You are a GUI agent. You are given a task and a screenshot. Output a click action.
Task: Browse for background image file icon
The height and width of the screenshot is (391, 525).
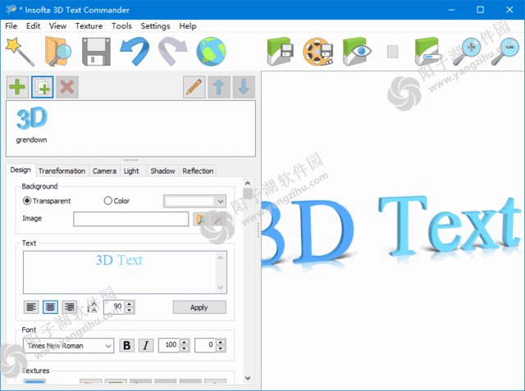tap(200, 219)
